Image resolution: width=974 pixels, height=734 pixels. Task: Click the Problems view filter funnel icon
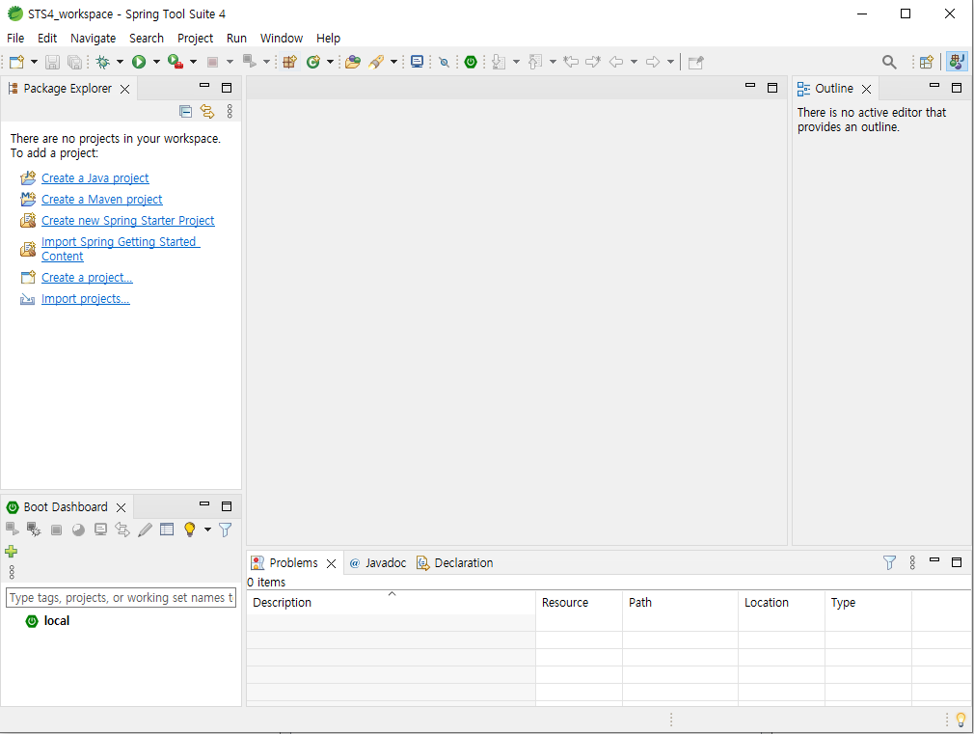(889, 563)
